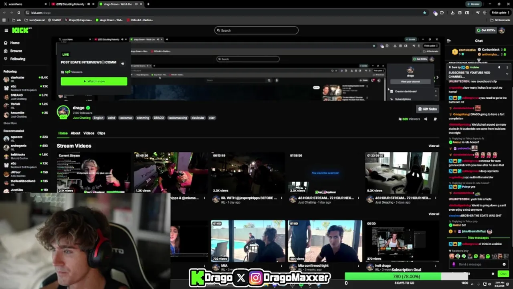Mute the drago Stream tab audio
This screenshot has width=513, height=289.
click(x=136, y=4)
